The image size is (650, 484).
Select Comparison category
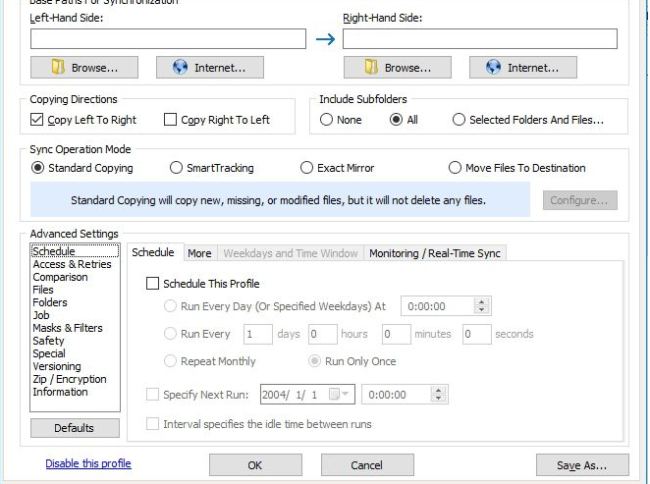[x=60, y=277]
